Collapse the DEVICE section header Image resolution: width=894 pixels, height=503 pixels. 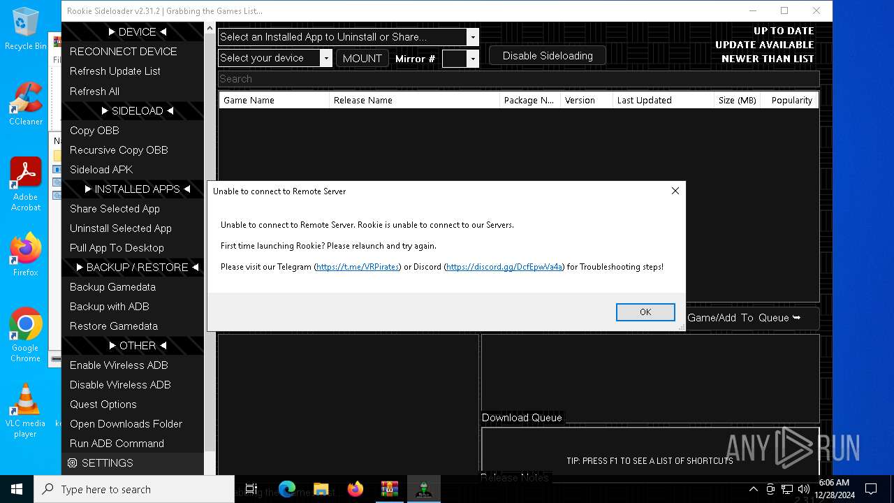133,31
